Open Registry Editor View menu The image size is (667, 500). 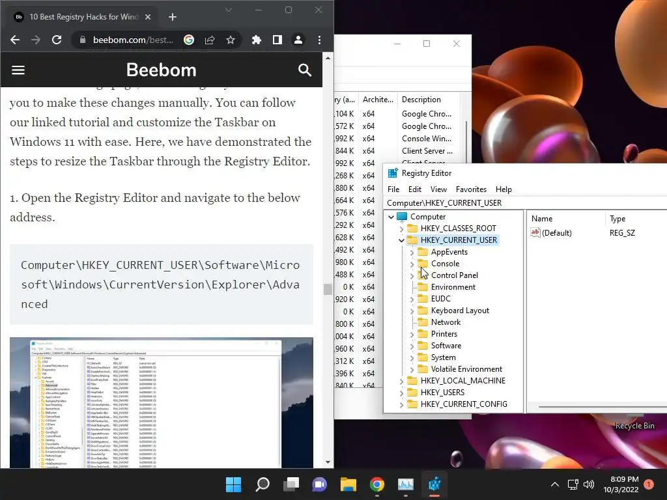(438, 189)
